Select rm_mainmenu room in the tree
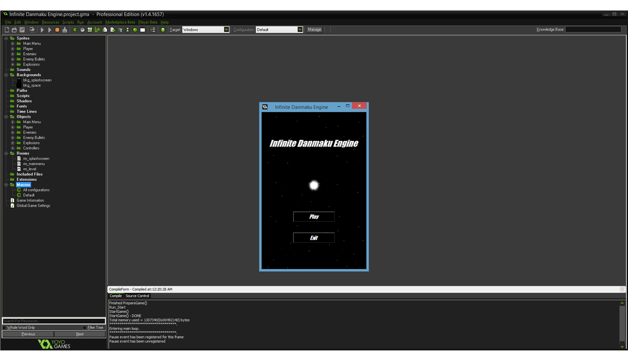Viewport: 628px width, 353px height. pyautogui.click(x=34, y=164)
